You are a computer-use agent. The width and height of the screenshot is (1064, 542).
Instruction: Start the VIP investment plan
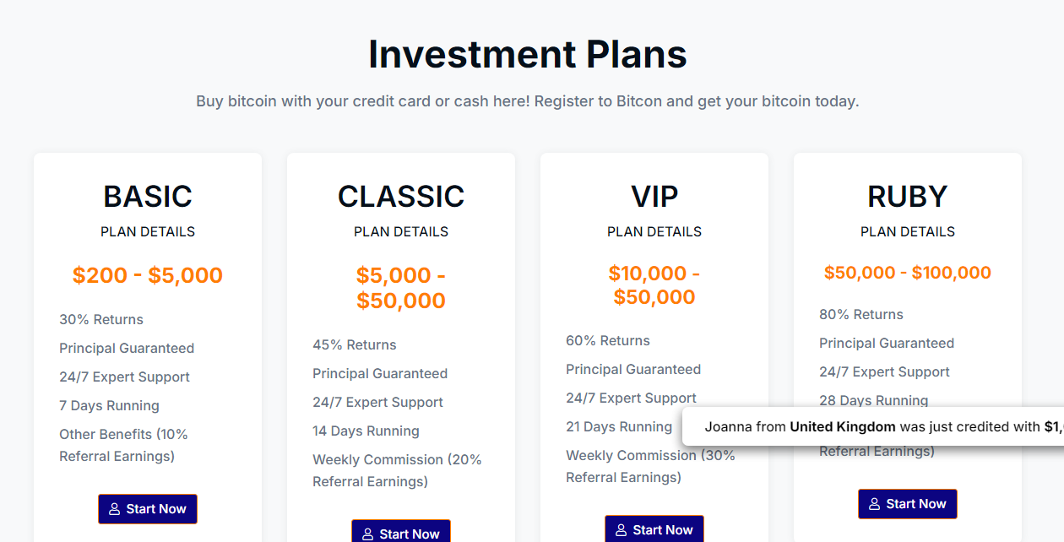pyautogui.click(x=654, y=528)
